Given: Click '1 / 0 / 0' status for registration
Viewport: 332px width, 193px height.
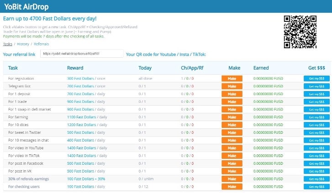Looking at the screenshot, I should 187,78.
